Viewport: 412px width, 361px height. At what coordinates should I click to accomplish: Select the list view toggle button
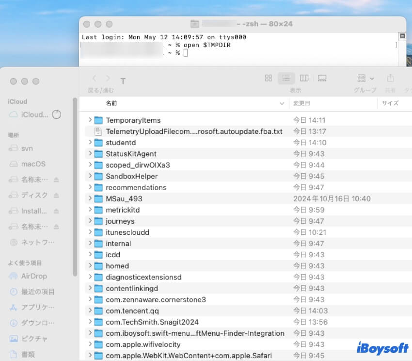286,78
